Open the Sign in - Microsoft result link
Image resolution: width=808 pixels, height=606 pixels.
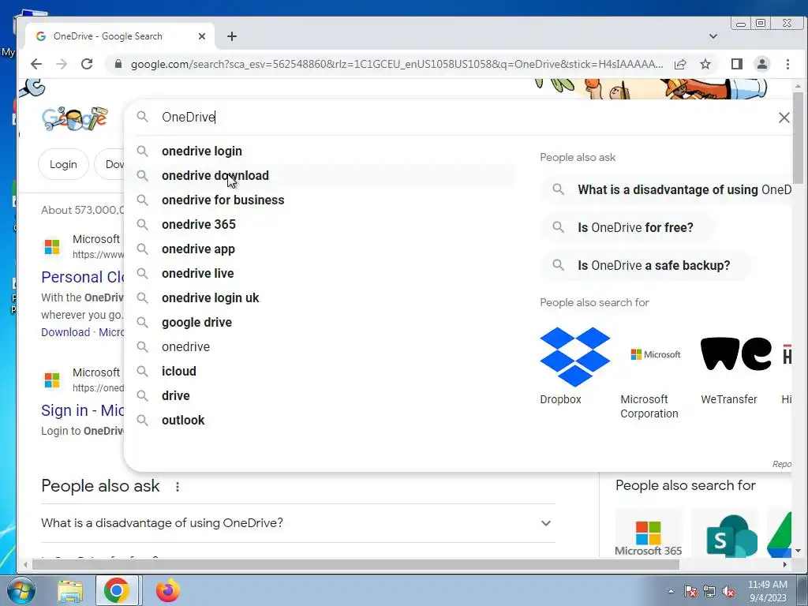(x=82, y=410)
